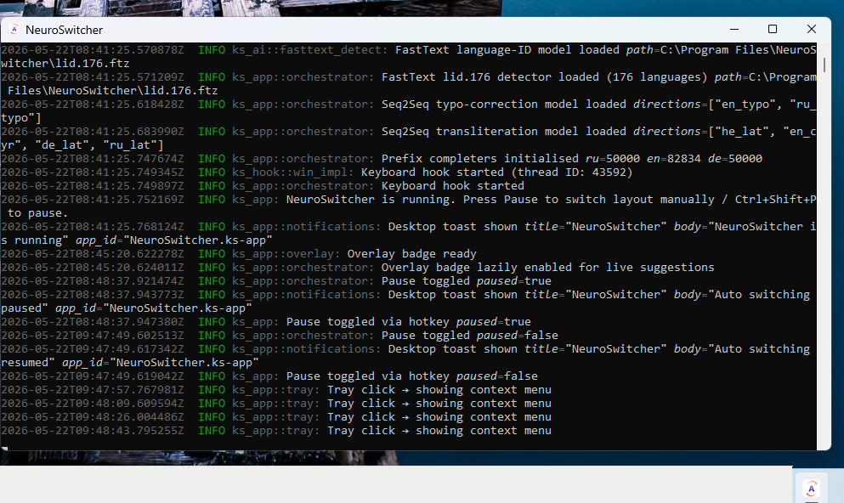Click the ks_hook::win_impl module name in the log
The width and height of the screenshot is (844, 503).
293,172
